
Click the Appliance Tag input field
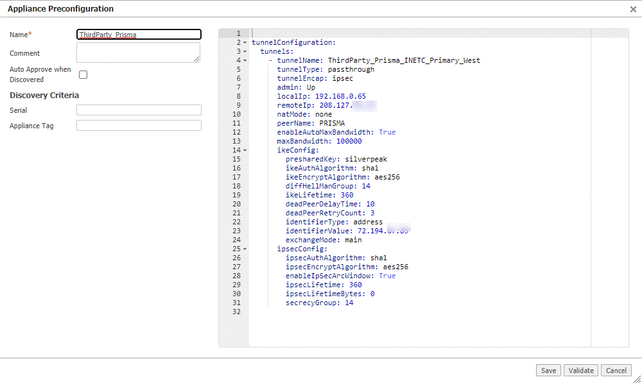tap(139, 126)
